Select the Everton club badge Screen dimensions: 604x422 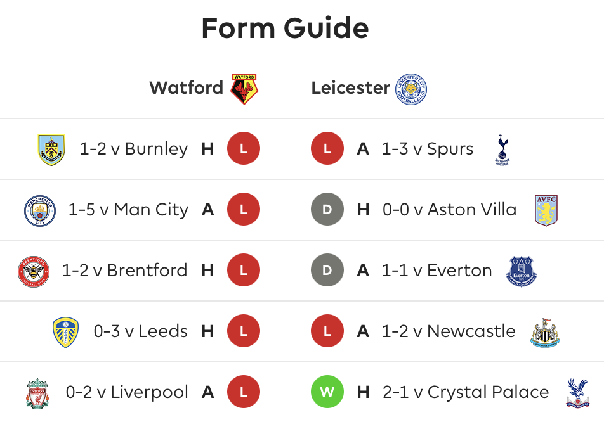pos(521,272)
